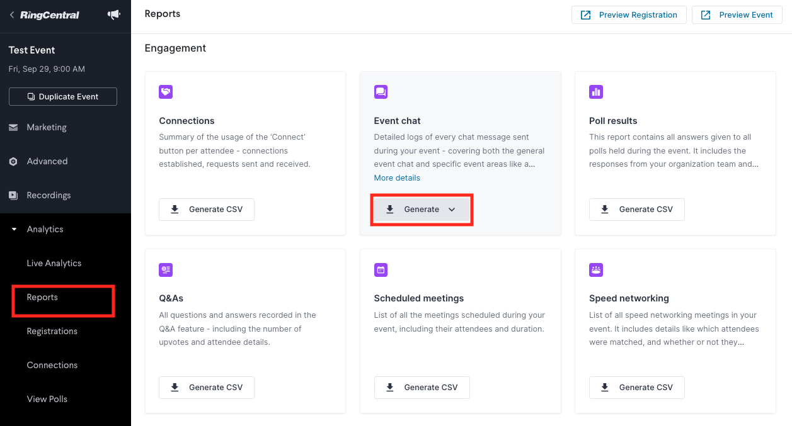This screenshot has width=792, height=426.
Task: Click the Scheduled meetings calendar icon
Action: point(381,270)
